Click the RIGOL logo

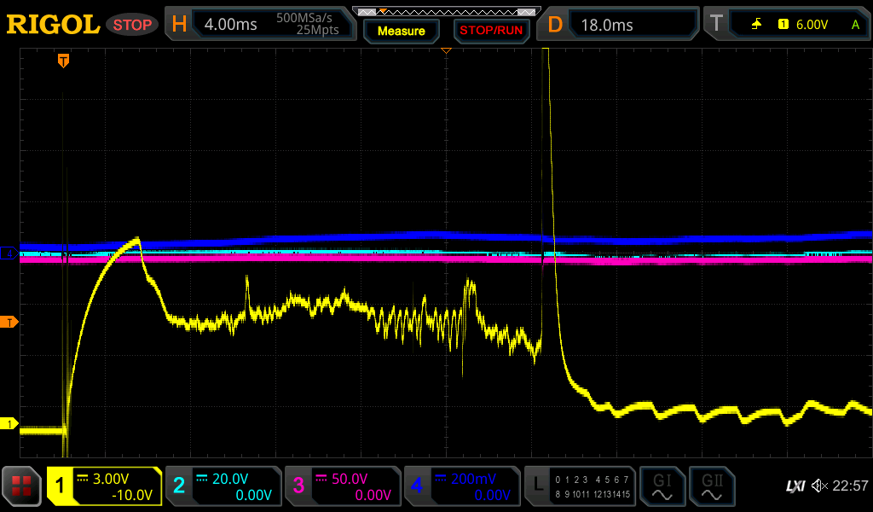click(x=53, y=25)
